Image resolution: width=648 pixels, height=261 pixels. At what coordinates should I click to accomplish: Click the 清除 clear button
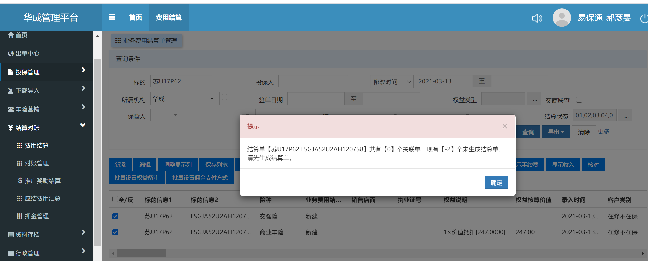coord(584,132)
